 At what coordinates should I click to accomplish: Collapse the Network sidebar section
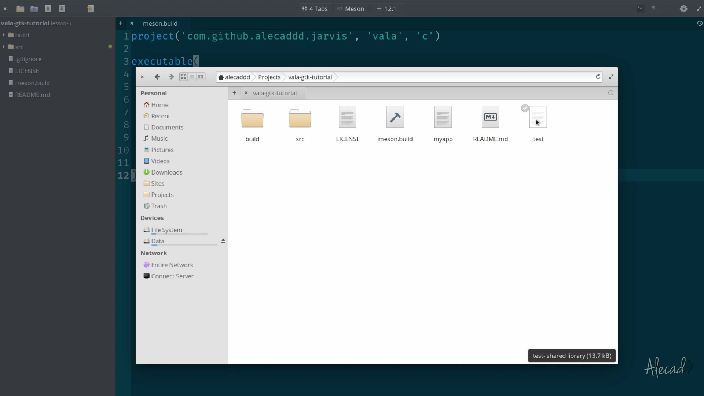[154, 253]
